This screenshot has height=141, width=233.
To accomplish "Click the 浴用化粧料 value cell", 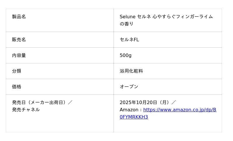I will point(131,71).
